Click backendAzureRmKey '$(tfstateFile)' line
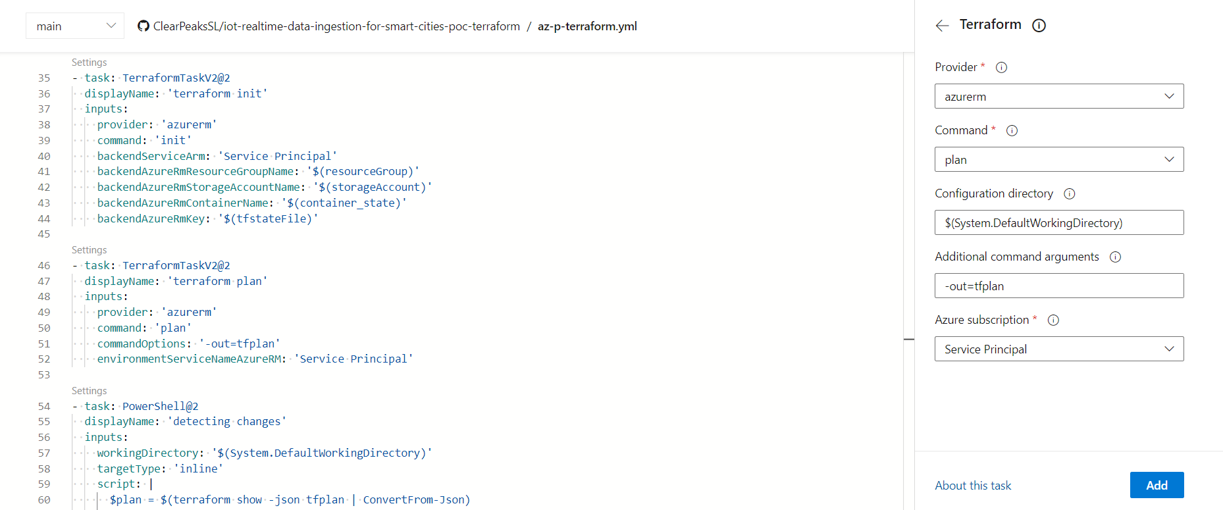 207,218
